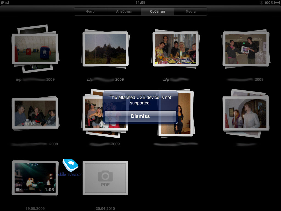Open the couple holding a candle stack
The width and height of the screenshot is (281, 211).
point(246,113)
